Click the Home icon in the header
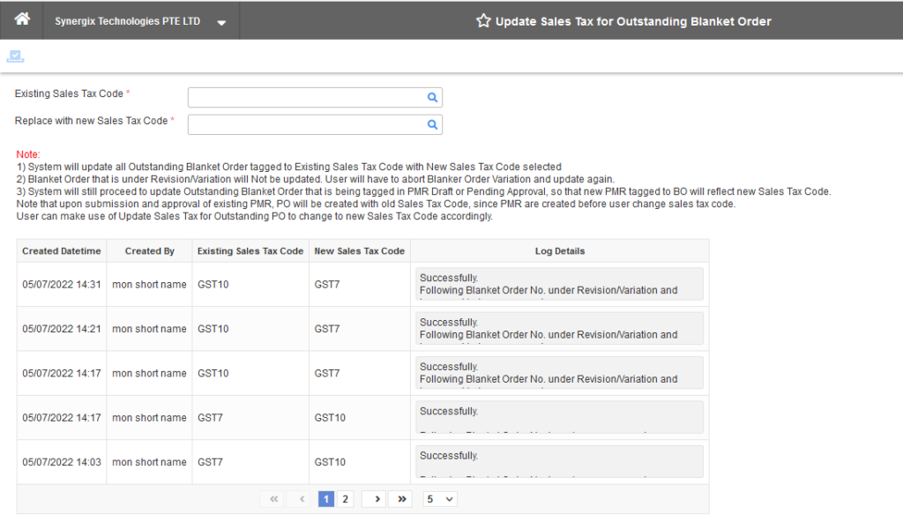Screen dimensions: 903x529 pos(20,19)
